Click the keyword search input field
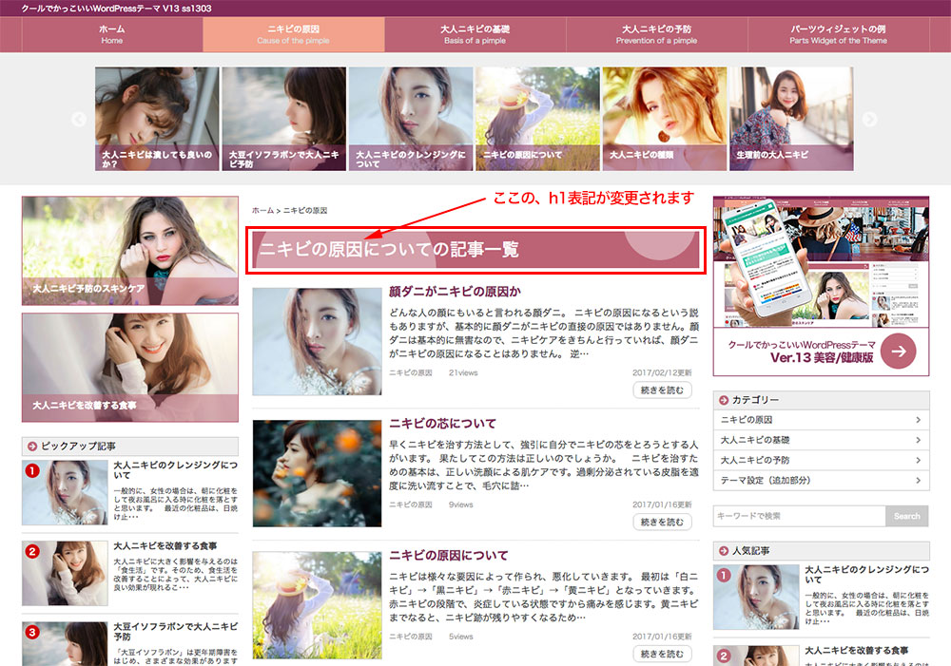Image resolution: width=951 pixels, height=666 pixels. pyautogui.click(x=800, y=516)
